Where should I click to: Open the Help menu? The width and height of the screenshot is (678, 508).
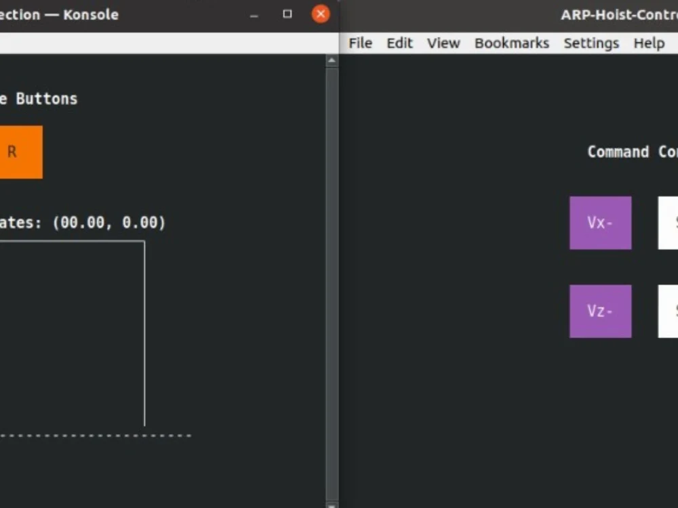(x=648, y=43)
